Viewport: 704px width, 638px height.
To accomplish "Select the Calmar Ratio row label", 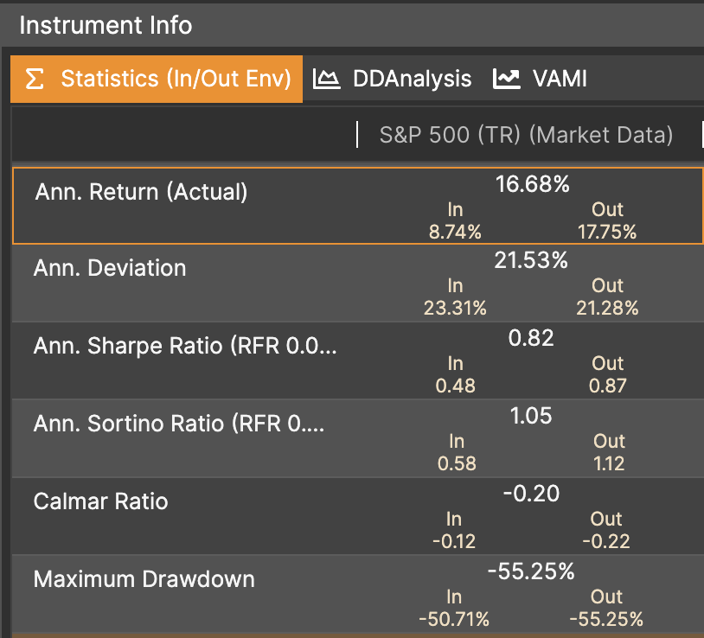I will click(100, 501).
